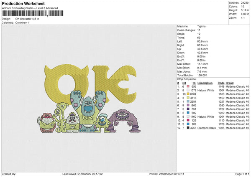
Task: Select thread code 1180 in row 3
Action: [x=221, y=94]
